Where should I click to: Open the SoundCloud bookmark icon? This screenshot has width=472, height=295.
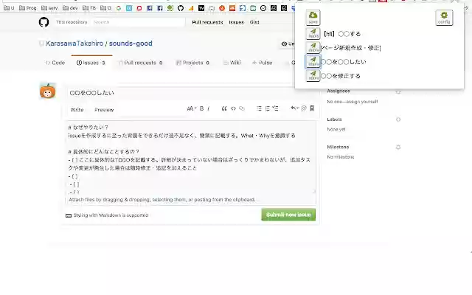[x=232, y=8]
